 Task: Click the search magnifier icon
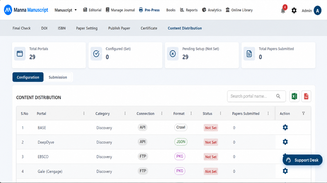[278, 96]
